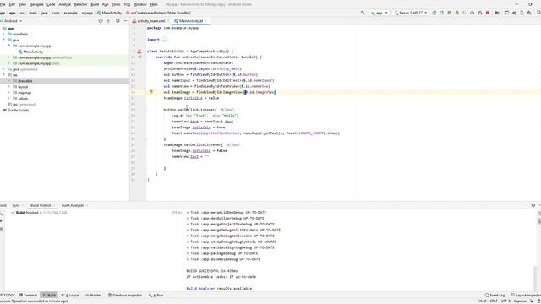Select the app module root node

[10, 29]
